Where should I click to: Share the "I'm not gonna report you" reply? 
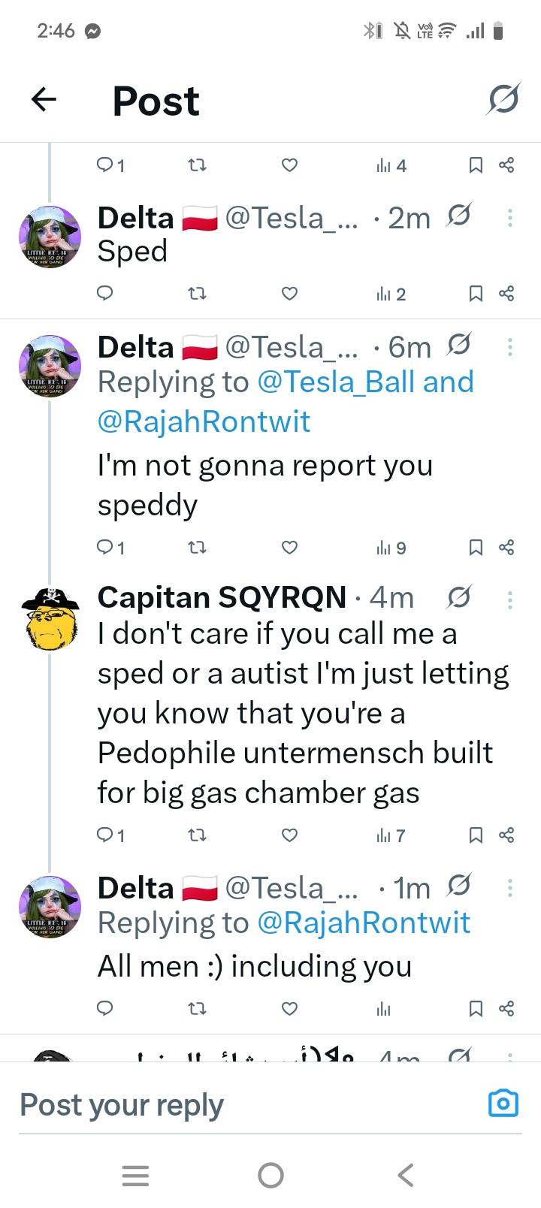pyautogui.click(x=506, y=548)
